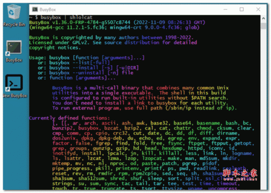Screen dimensions: 271x193
Task: Click the 'Usage:' label
Action: pos(37,58)
